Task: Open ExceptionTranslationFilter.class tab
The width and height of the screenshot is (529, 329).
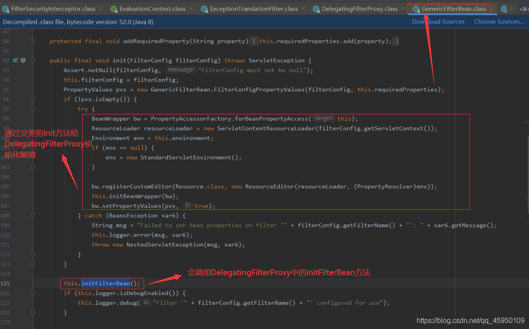Action: 254,9
